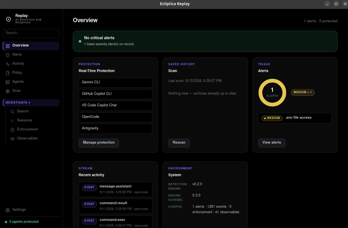Click the MEDIUM tag in .env alert row
Image resolution: width=348 pixels, height=228 pixels.
coord(272,118)
